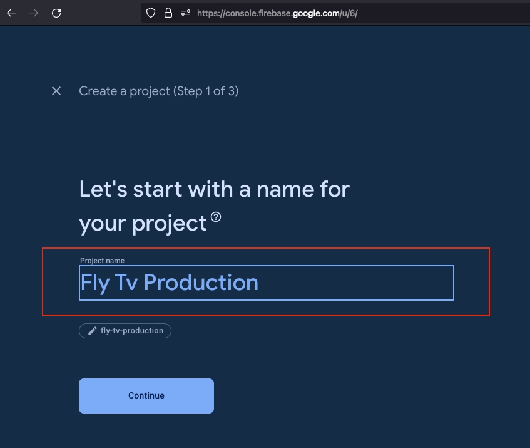530x448 pixels.
Task: Click the word 'Tv' in the name field
Action: pos(127,283)
